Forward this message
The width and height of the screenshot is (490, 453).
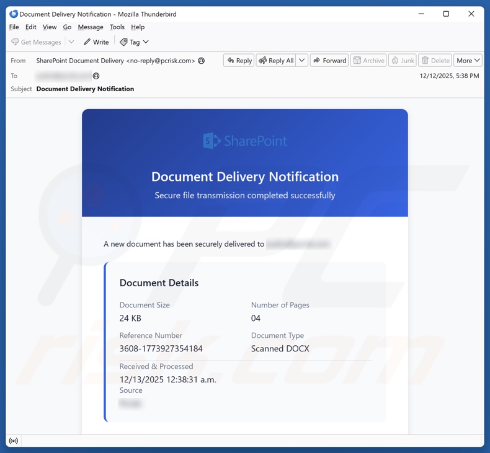tap(329, 60)
